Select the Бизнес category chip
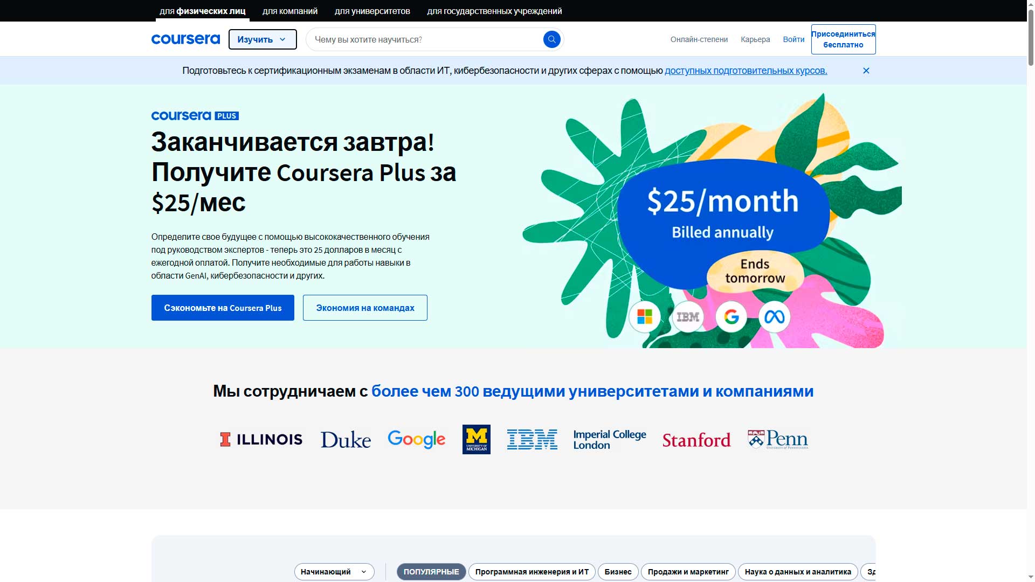1035x582 pixels. pyautogui.click(x=618, y=572)
